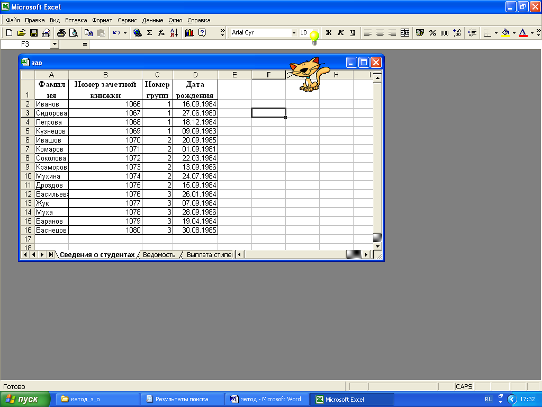542x407 pixels.
Task: Open the Fill Color dropdown arrow
Action: point(514,32)
